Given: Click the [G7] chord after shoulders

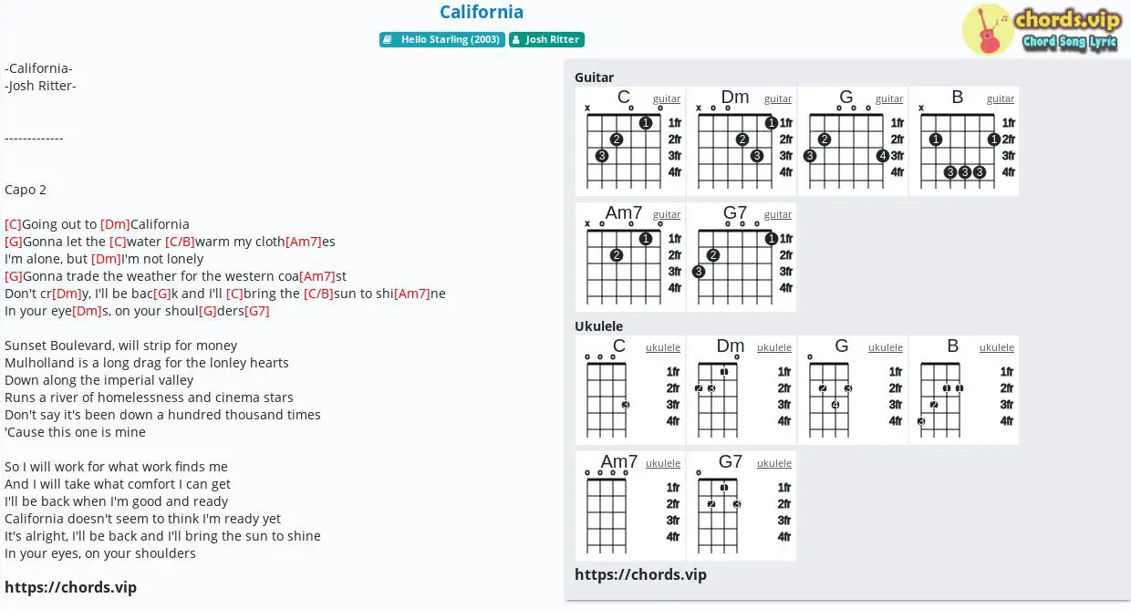Looking at the screenshot, I should pos(257,311).
